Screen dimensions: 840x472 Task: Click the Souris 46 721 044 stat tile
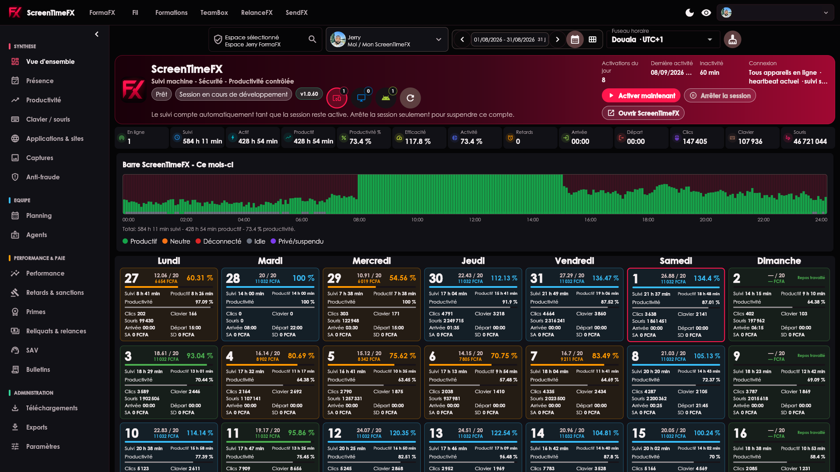point(808,138)
